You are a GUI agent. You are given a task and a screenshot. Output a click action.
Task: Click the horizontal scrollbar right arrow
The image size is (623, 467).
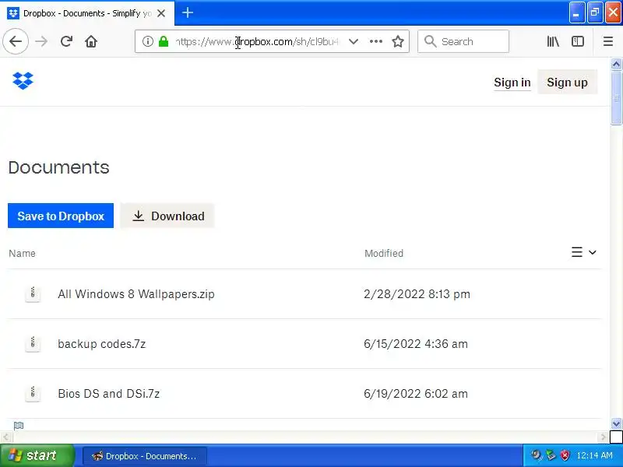(x=604, y=437)
